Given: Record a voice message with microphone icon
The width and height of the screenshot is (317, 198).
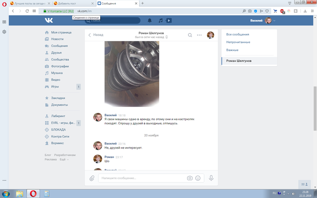Looking at the screenshot, I should [x=211, y=178].
